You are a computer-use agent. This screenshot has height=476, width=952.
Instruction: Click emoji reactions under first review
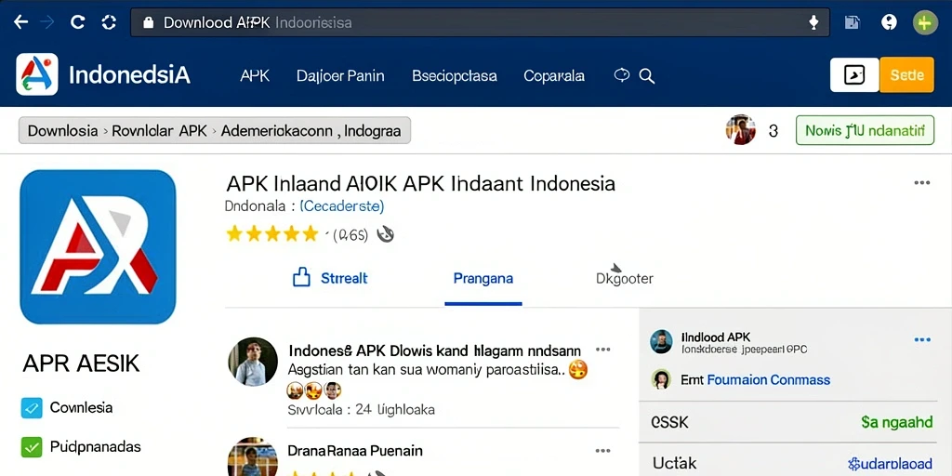[314, 390]
